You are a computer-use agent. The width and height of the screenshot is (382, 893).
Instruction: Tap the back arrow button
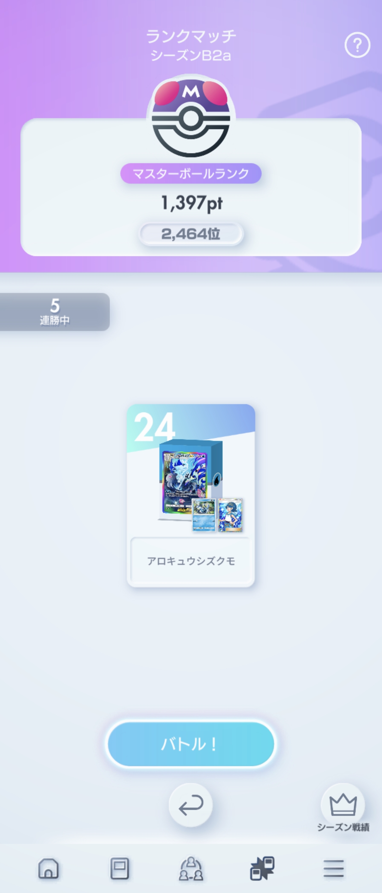[x=191, y=805]
